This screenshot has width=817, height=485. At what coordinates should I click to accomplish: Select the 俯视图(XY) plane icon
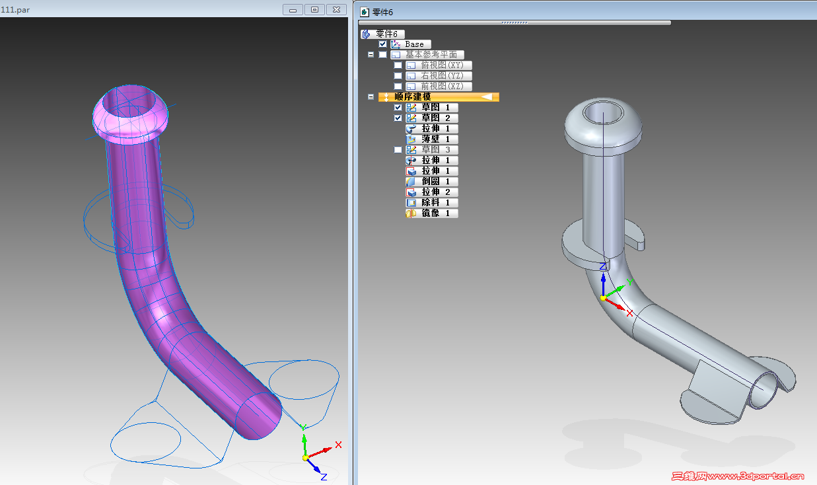410,65
